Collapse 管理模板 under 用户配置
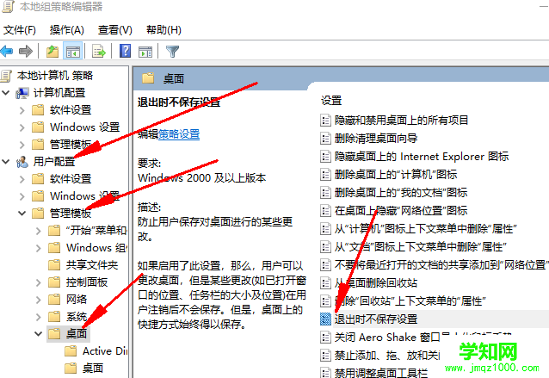The image size is (549, 378). coord(22,213)
